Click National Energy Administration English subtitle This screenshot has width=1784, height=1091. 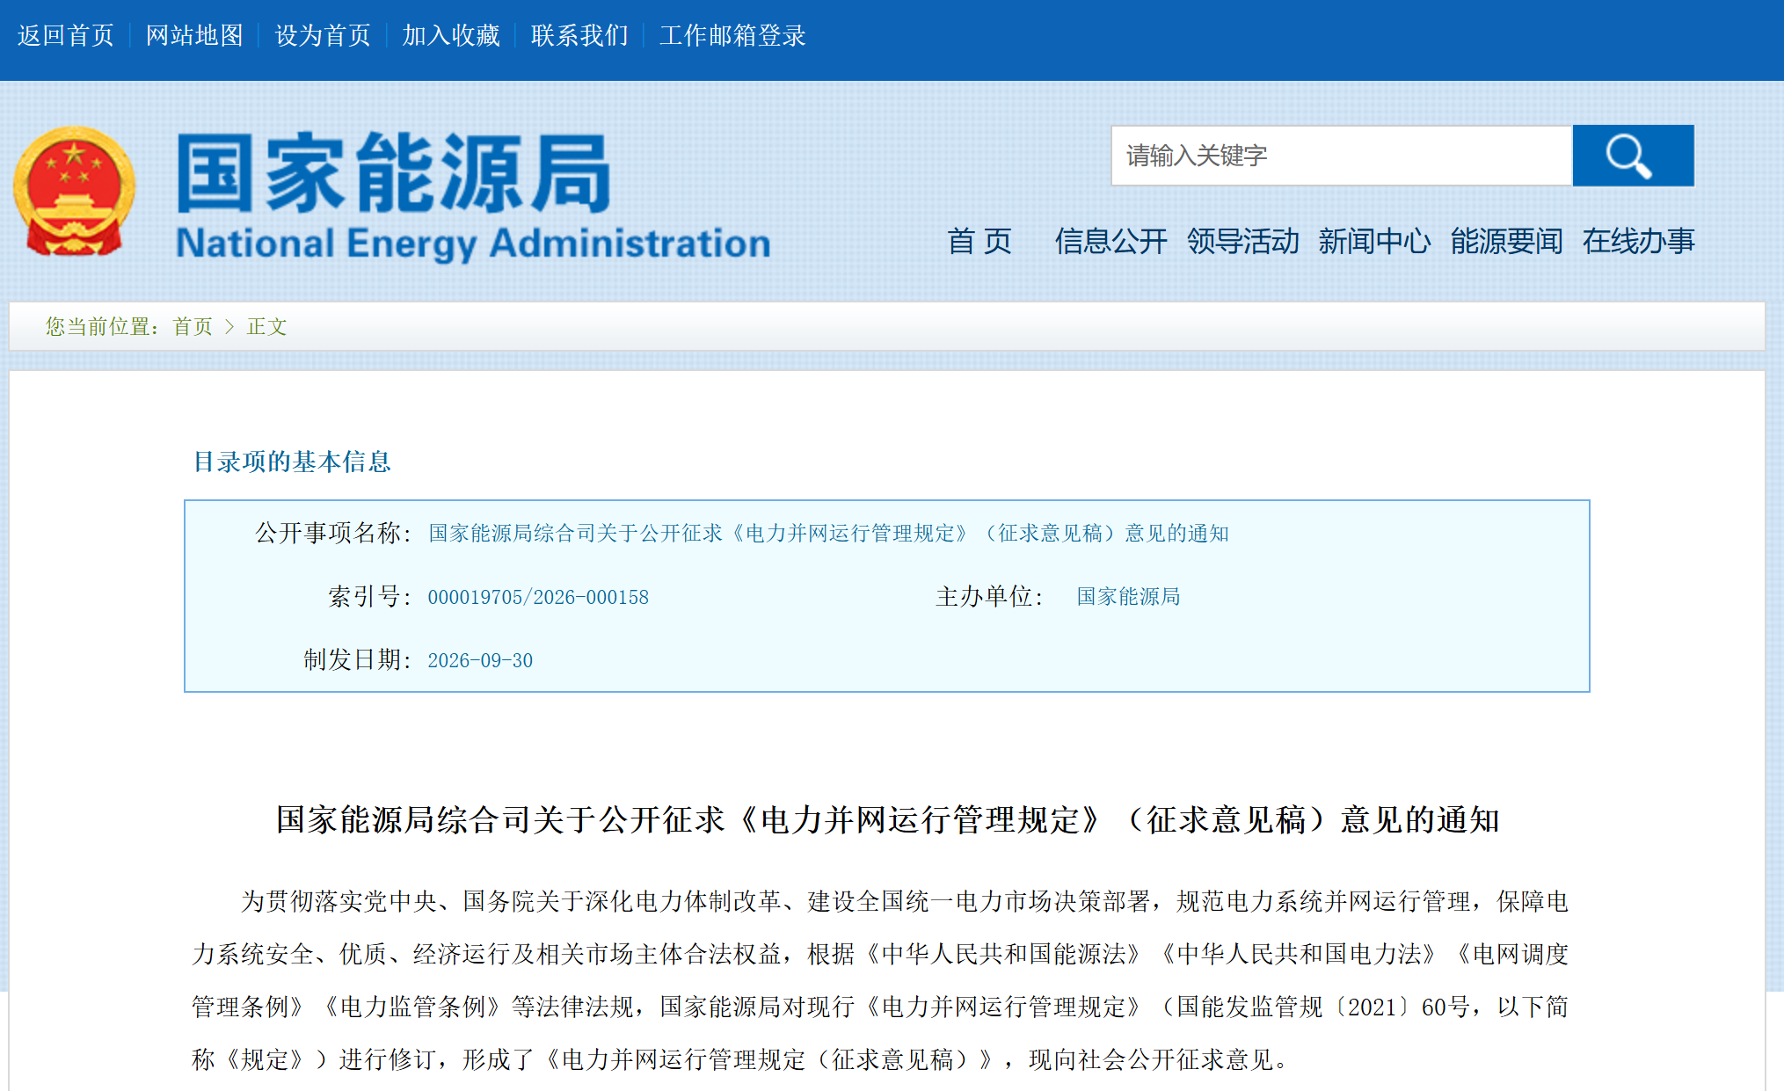473,244
